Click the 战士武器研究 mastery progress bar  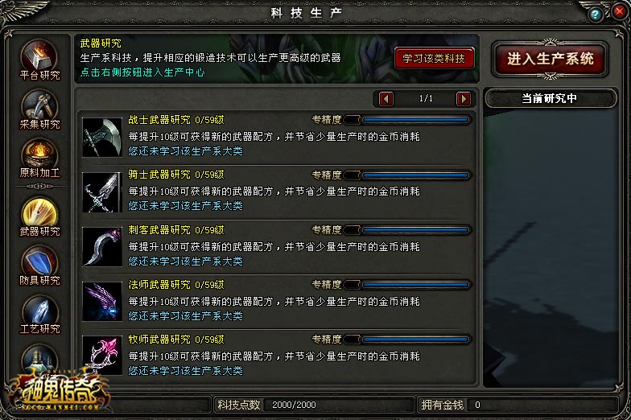pos(407,119)
